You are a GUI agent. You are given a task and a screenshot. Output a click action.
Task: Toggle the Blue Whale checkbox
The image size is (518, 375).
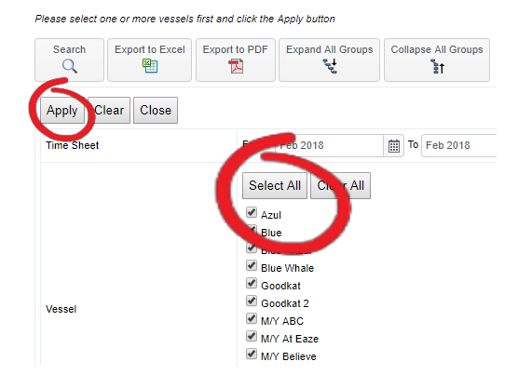pos(252,265)
